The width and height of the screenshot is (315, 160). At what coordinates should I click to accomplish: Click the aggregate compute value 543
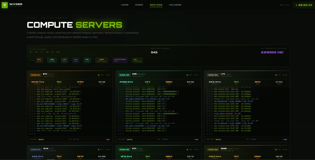(154, 52)
